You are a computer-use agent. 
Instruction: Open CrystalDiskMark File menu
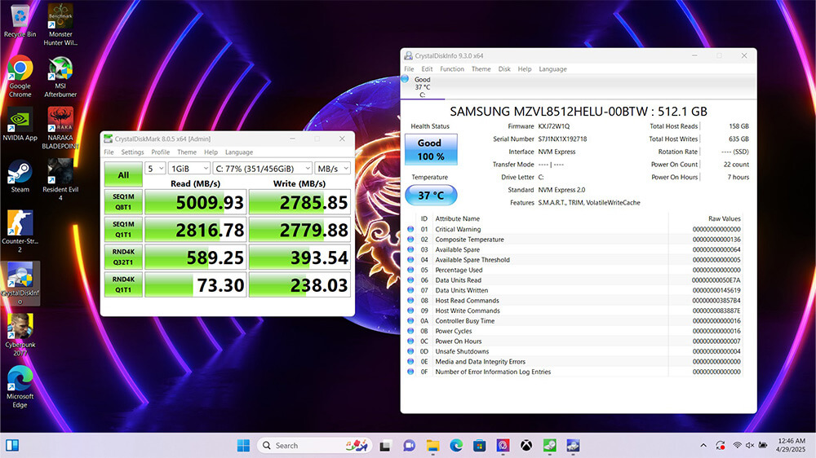coord(109,152)
